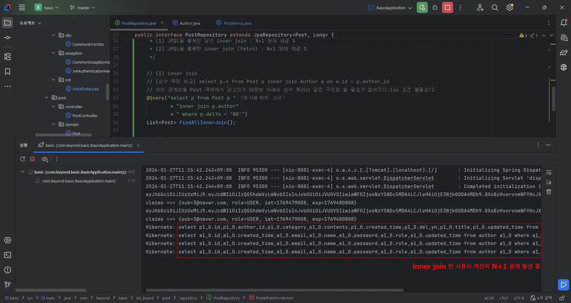571x303 pixels.
Task: Switch to PostRepository.java tab
Action: [139, 23]
